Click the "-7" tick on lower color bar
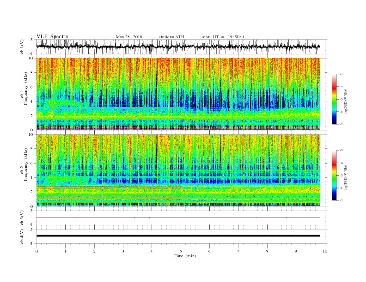Viewport: 366px width, 282px height. pyautogui.click(x=341, y=200)
